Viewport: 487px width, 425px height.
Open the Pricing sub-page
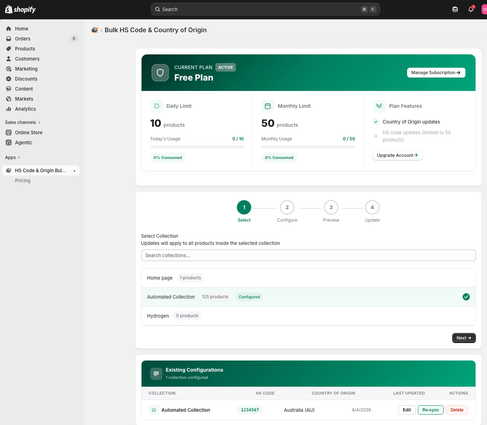click(41, 180)
